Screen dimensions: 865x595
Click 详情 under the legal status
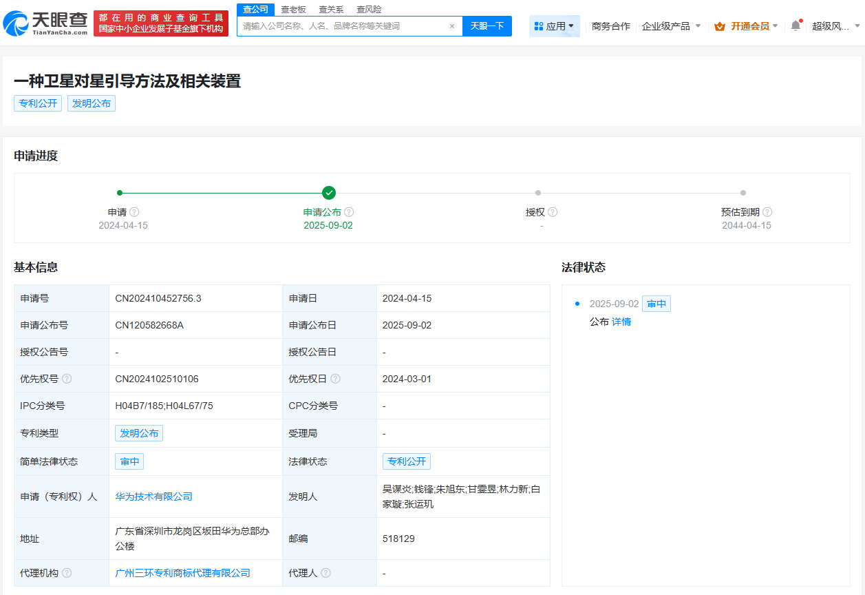coord(621,322)
